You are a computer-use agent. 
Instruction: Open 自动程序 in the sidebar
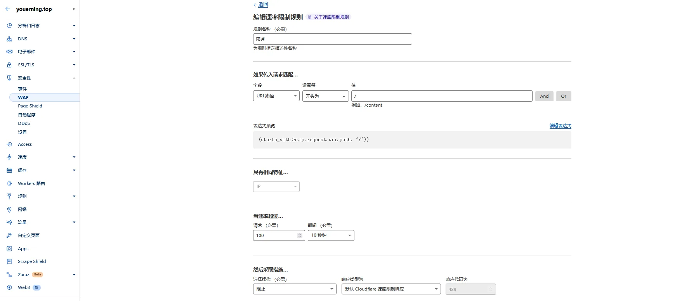click(x=26, y=115)
